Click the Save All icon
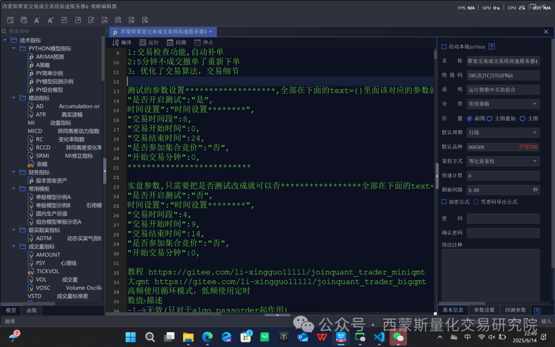The height and width of the screenshot is (347, 555). click(24, 20)
